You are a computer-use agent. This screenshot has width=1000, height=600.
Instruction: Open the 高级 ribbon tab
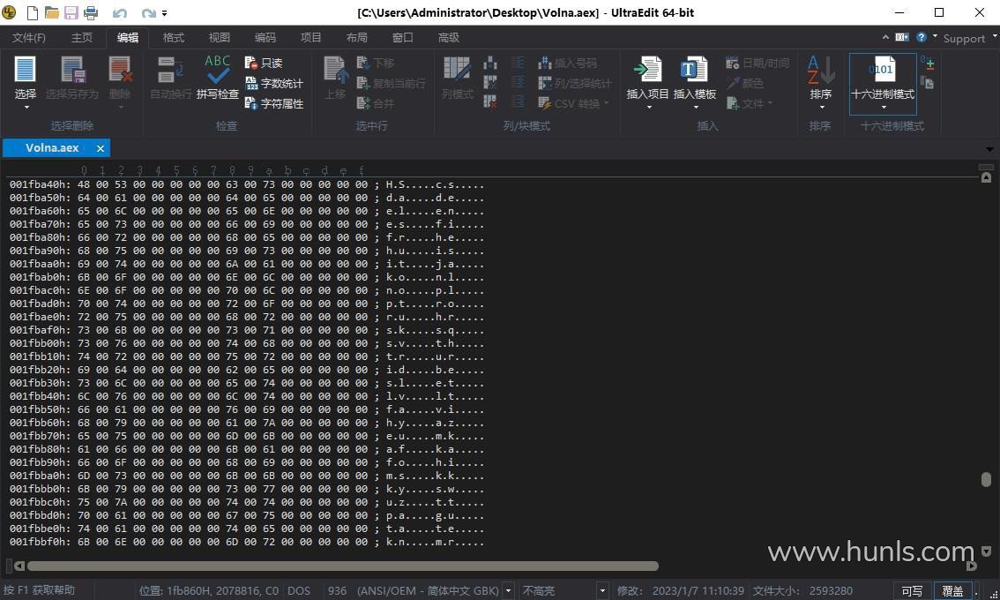[x=449, y=38]
